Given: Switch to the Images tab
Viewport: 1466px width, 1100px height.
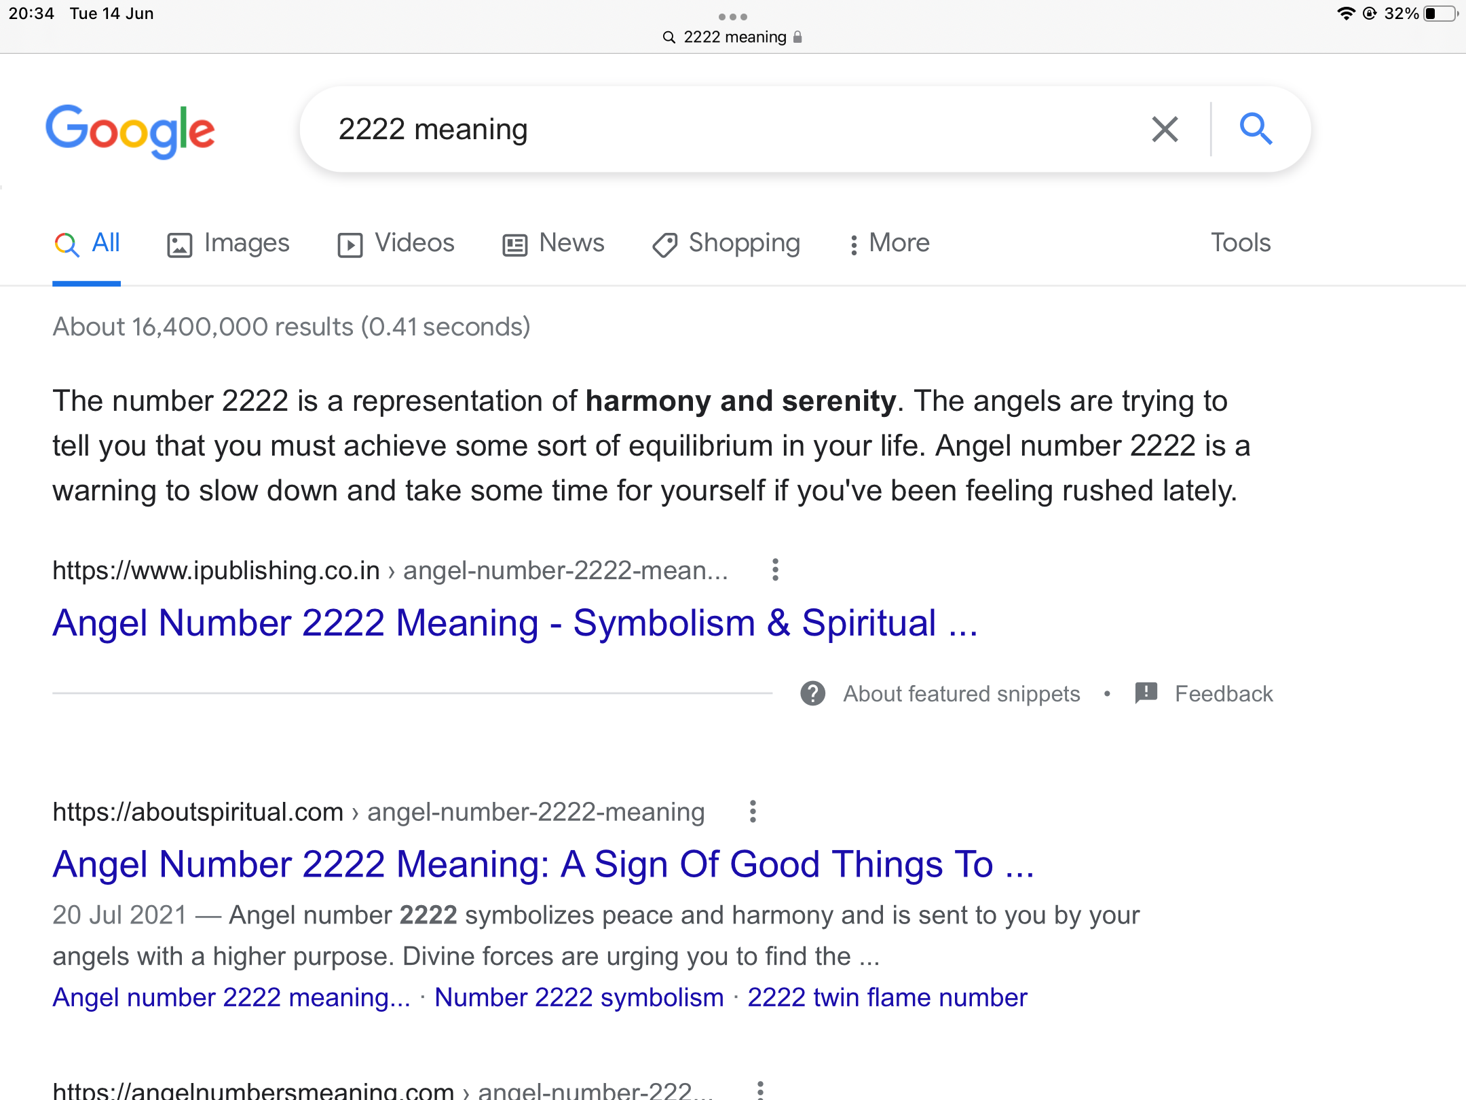Looking at the screenshot, I should [x=229, y=243].
